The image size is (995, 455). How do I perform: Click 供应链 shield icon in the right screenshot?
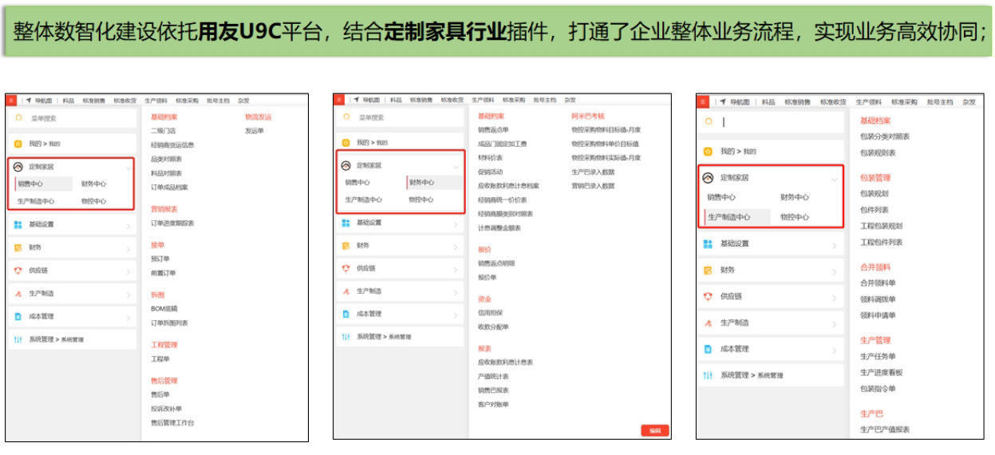pyautogui.click(x=707, y=296)
